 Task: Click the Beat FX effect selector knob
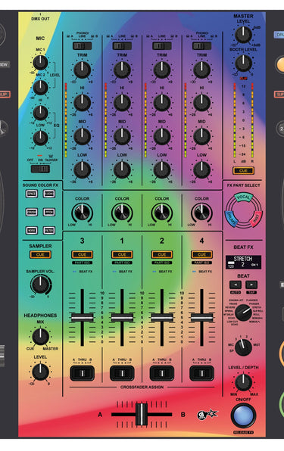243,313
